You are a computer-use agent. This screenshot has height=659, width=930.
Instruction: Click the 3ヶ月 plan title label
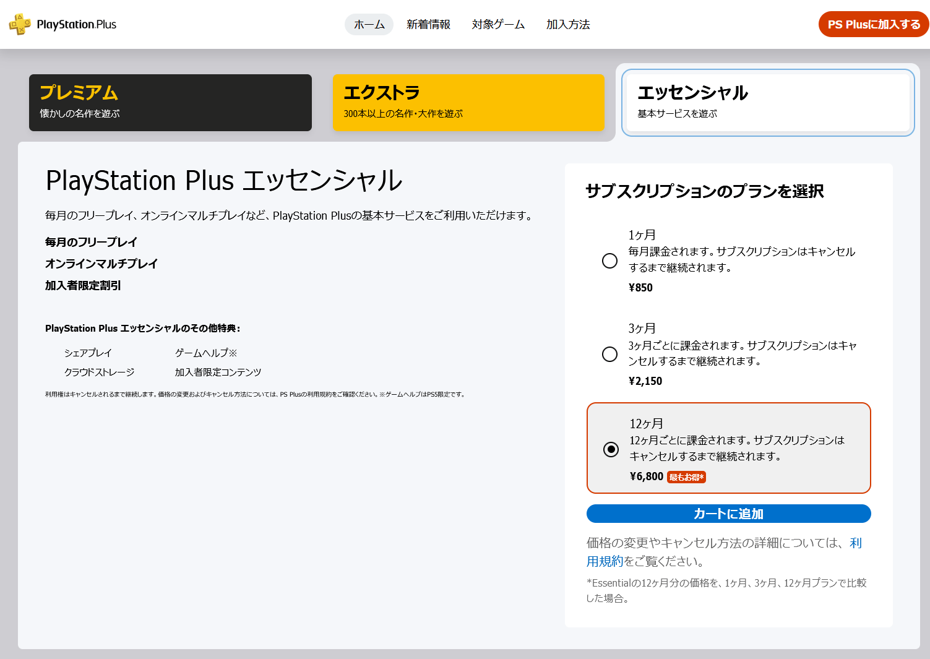point(642,328)
